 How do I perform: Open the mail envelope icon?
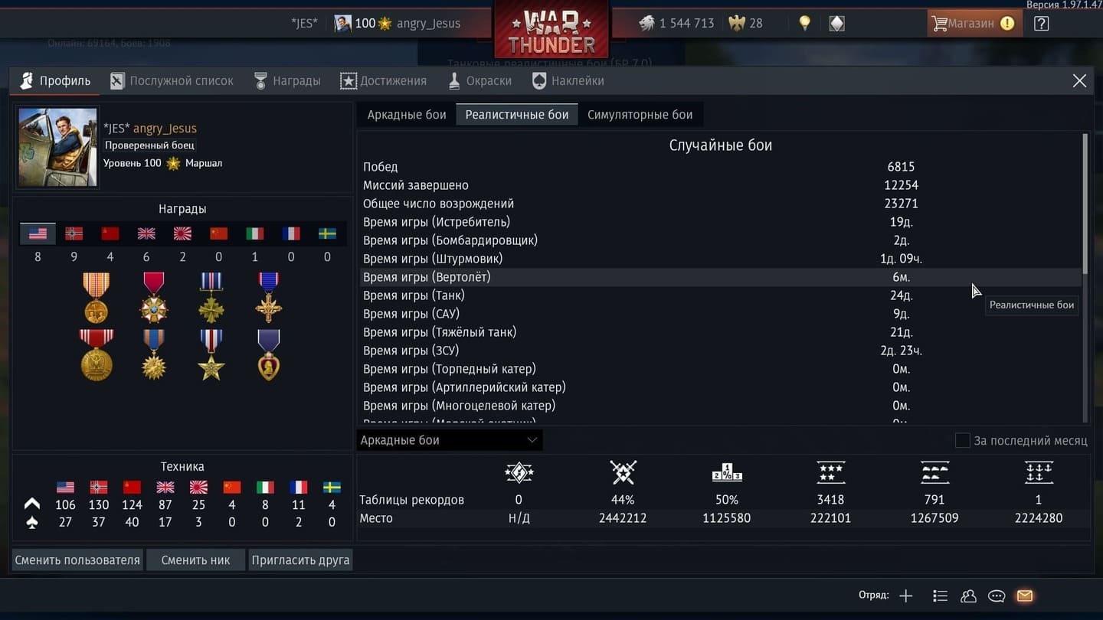[x=1024, y=596]
